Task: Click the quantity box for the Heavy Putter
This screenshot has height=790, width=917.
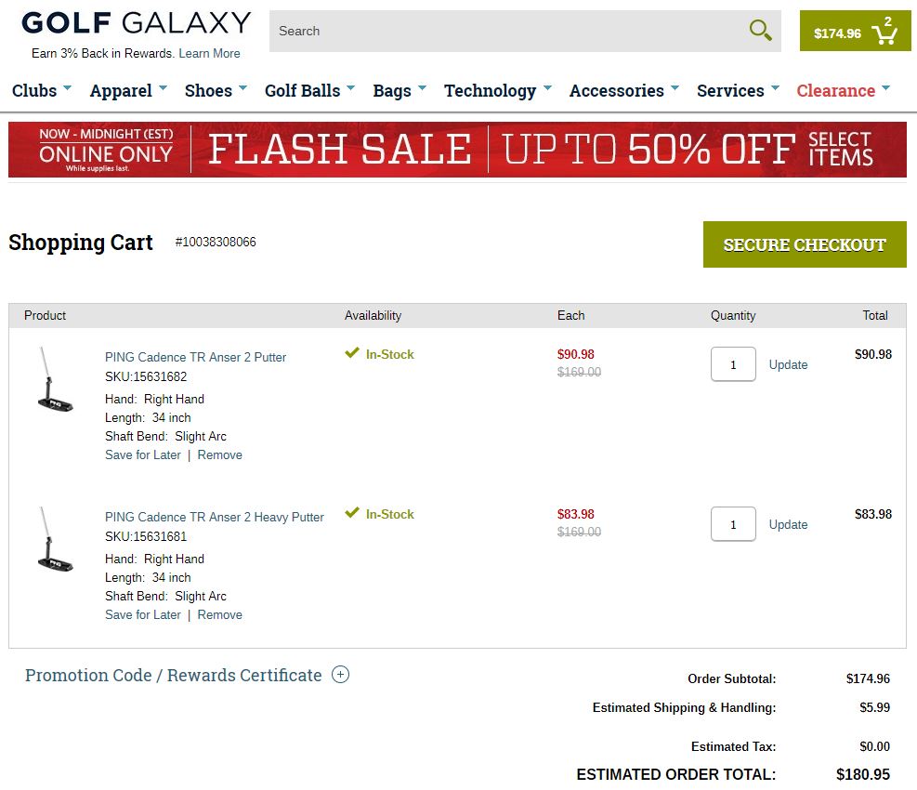Action: click(733, 524)
